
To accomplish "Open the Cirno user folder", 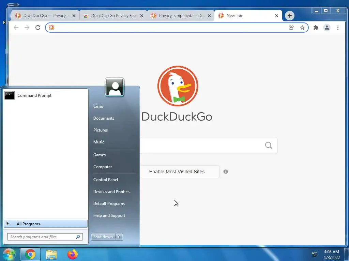I will [98, 106].
